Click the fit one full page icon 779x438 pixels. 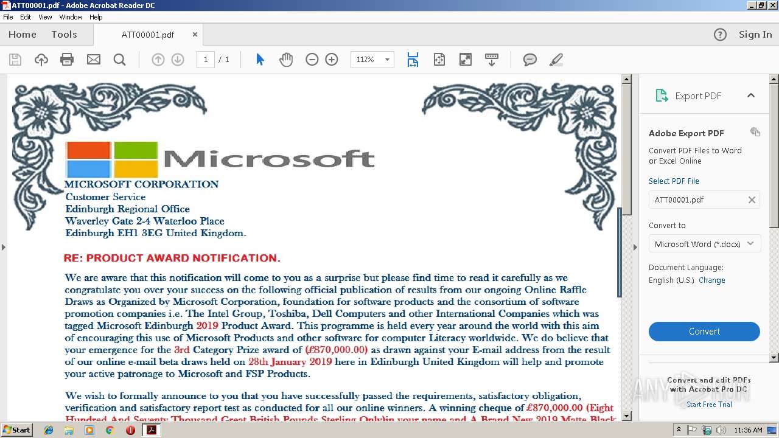439,60
